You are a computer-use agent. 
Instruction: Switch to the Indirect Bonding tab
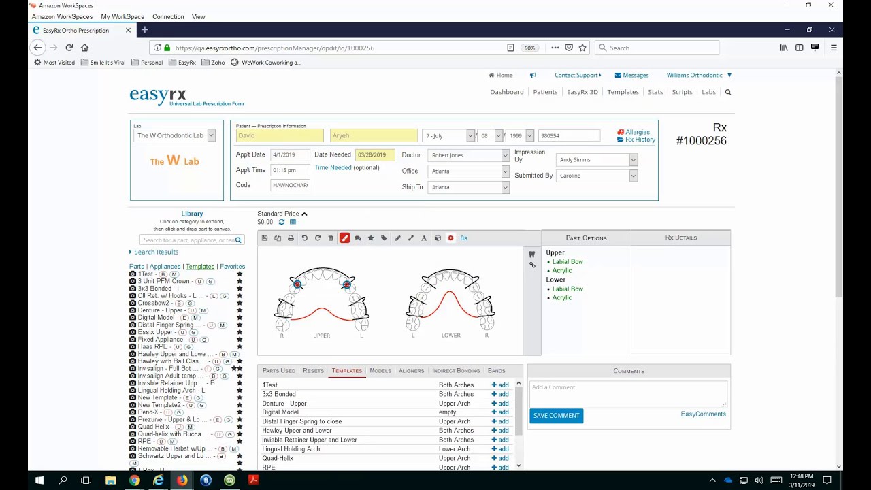coord(456,371)
